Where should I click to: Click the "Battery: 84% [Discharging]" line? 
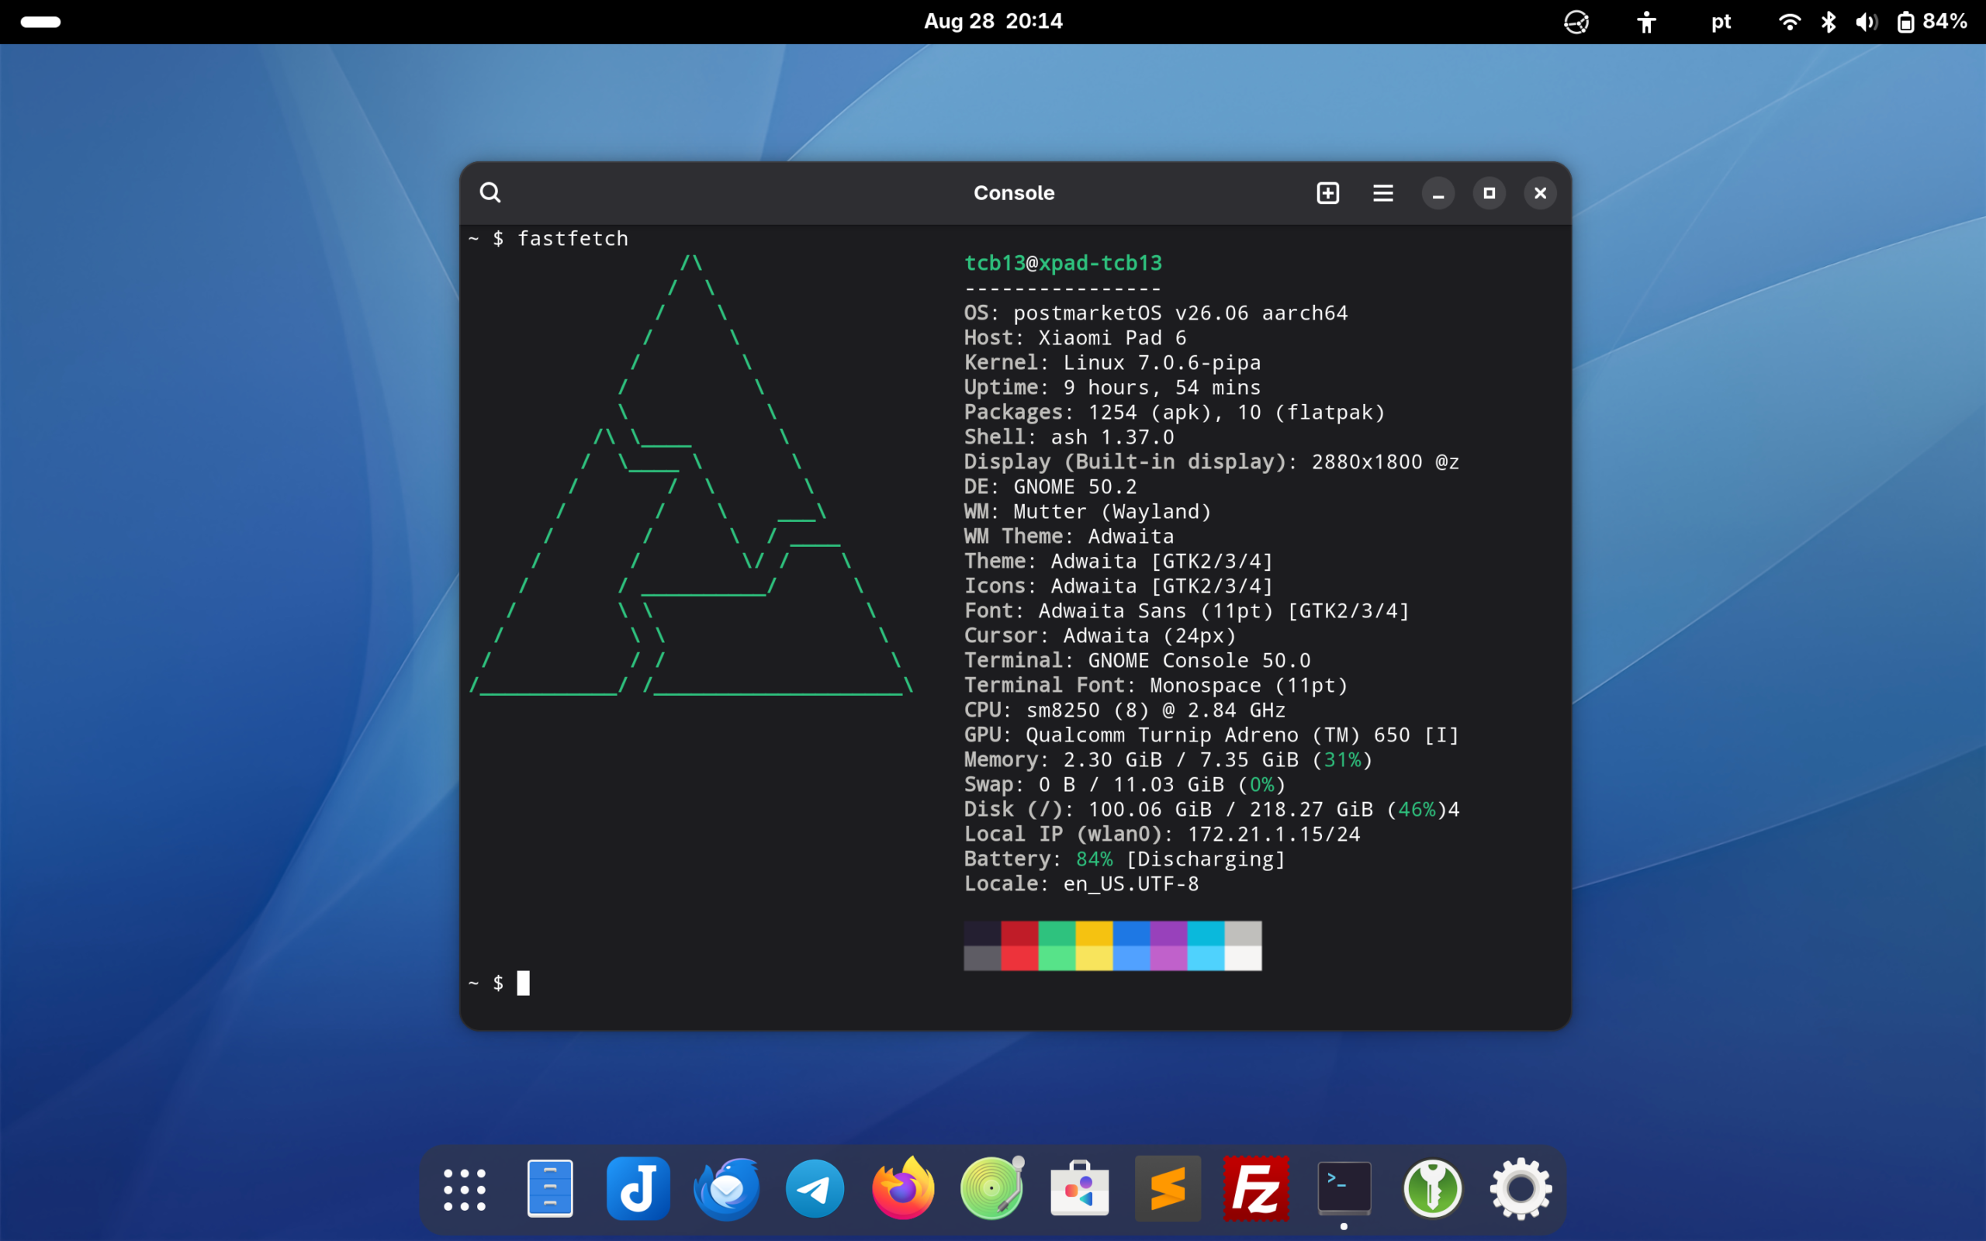(x=1124, y=859)
